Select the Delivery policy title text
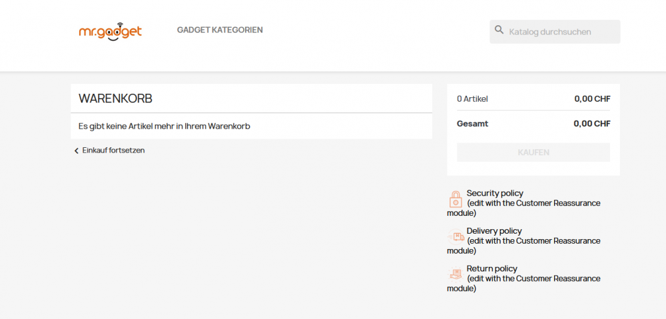The width and height of the screenshot is (666, 319). coord(494,231)
